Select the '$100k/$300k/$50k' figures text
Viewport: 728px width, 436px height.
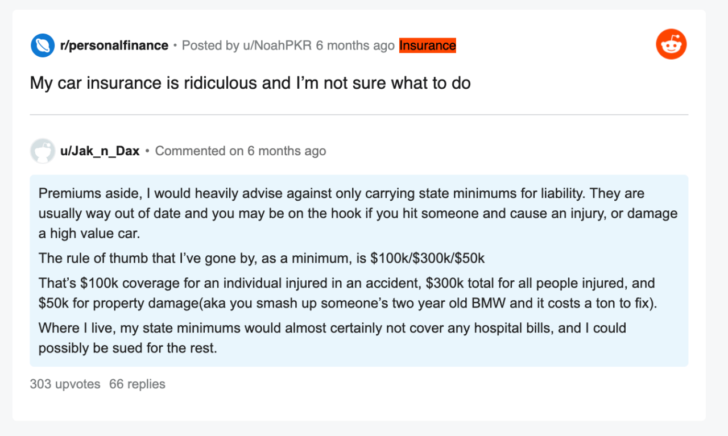click(x=427, y=258)
